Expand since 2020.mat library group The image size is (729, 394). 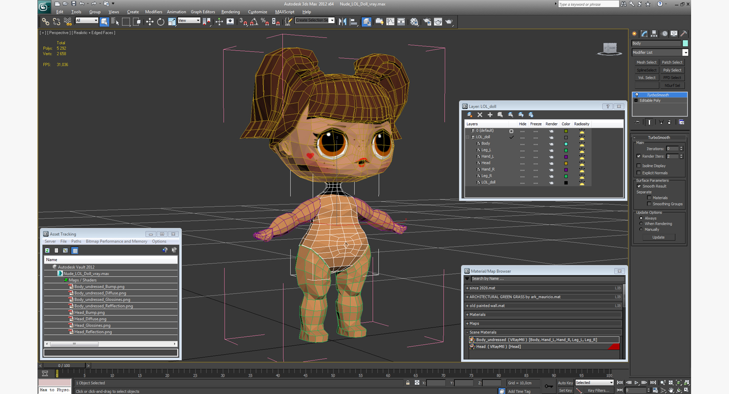pos(467,288)
